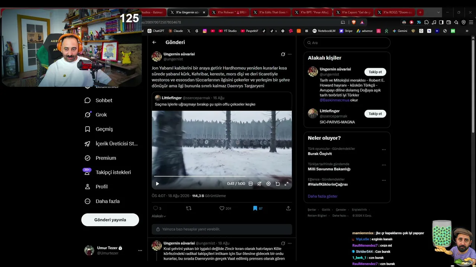Open the Paspektif bookmark
The height and width of the screenshot is (267, 476).
[249, 31]
